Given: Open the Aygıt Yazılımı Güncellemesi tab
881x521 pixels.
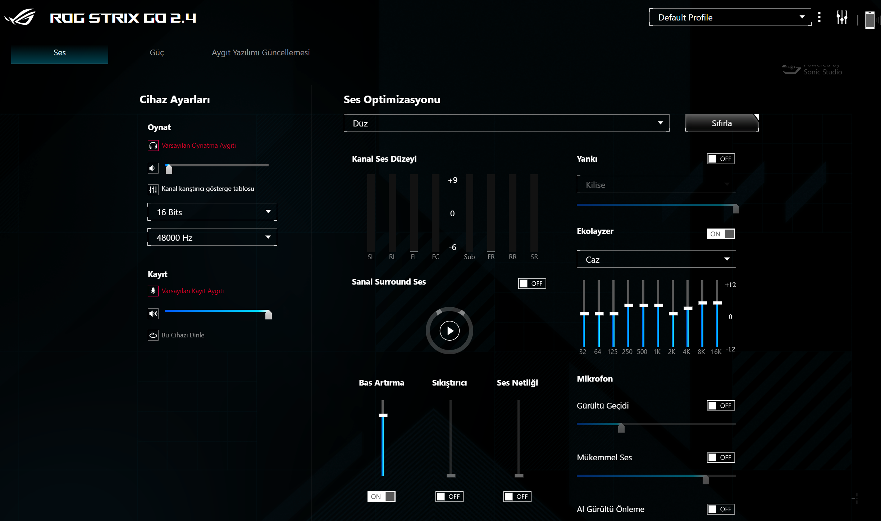Looking at the screenshot, I should [x=260, y=53].
